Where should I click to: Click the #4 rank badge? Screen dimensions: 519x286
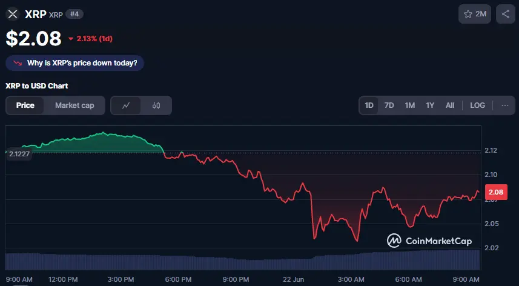click(x=74, y=14)
